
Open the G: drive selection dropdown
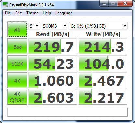point(98,26)
